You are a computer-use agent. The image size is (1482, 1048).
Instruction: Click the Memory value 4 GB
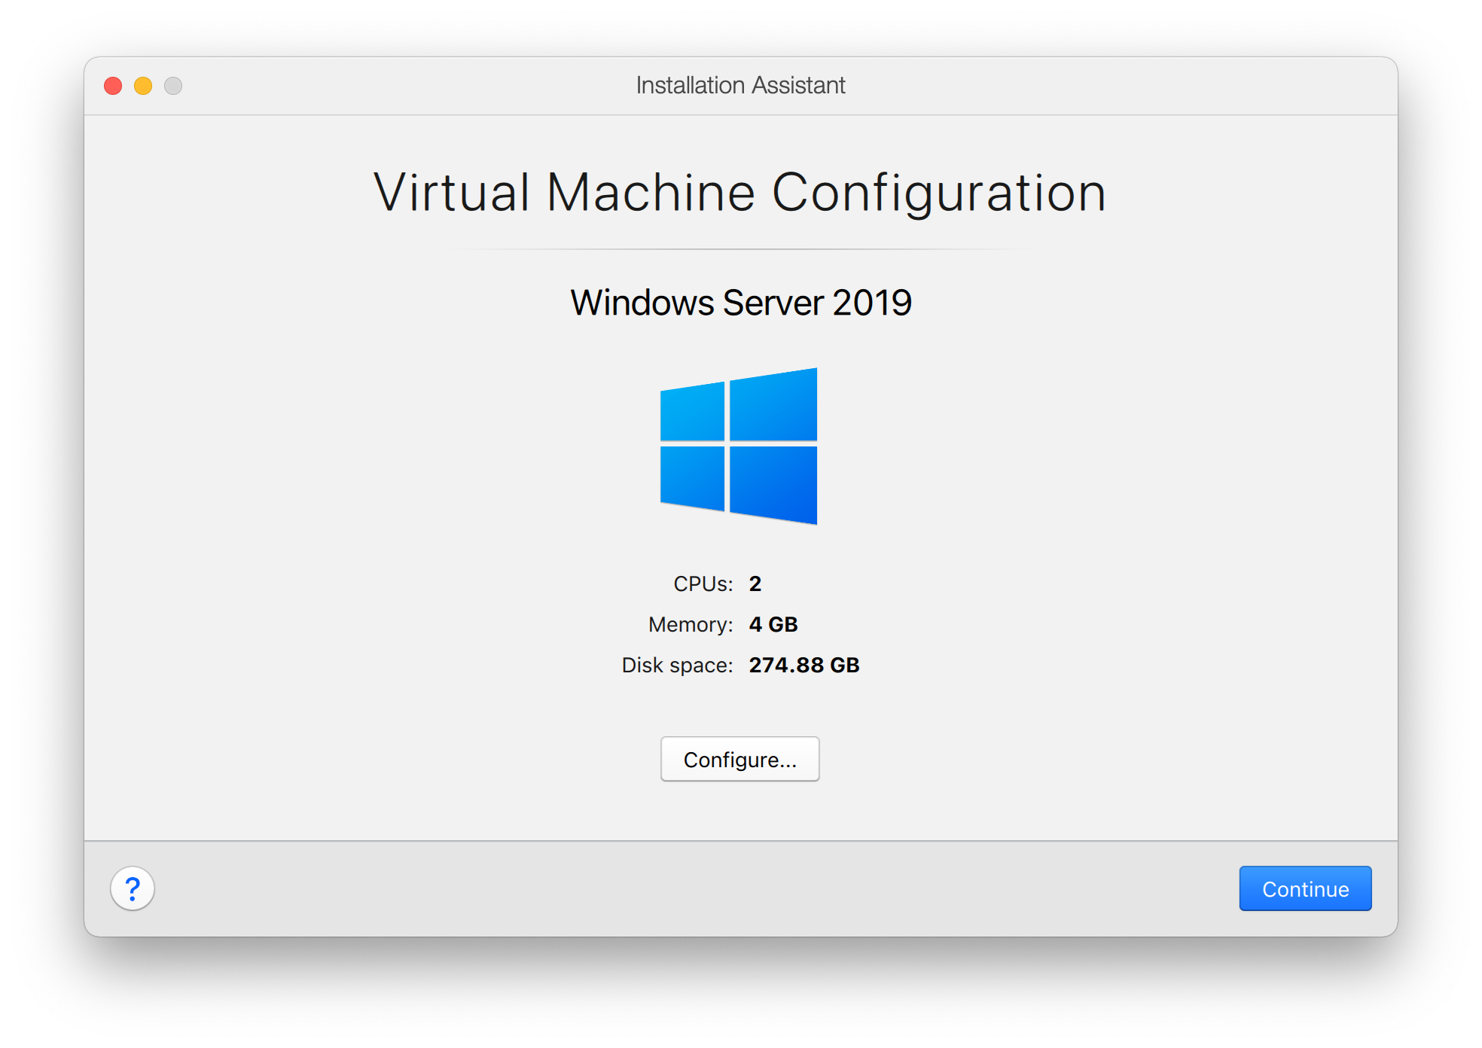(773, 625)
